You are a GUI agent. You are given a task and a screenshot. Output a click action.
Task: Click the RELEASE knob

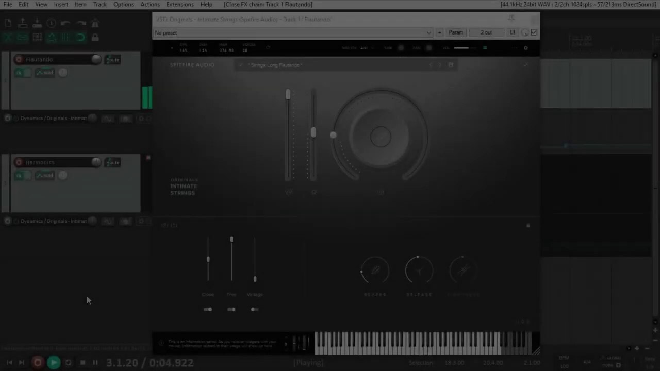tap(419, 270)
